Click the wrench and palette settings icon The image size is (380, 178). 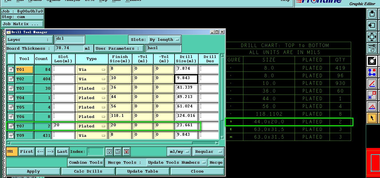click(x=372, y=48)
